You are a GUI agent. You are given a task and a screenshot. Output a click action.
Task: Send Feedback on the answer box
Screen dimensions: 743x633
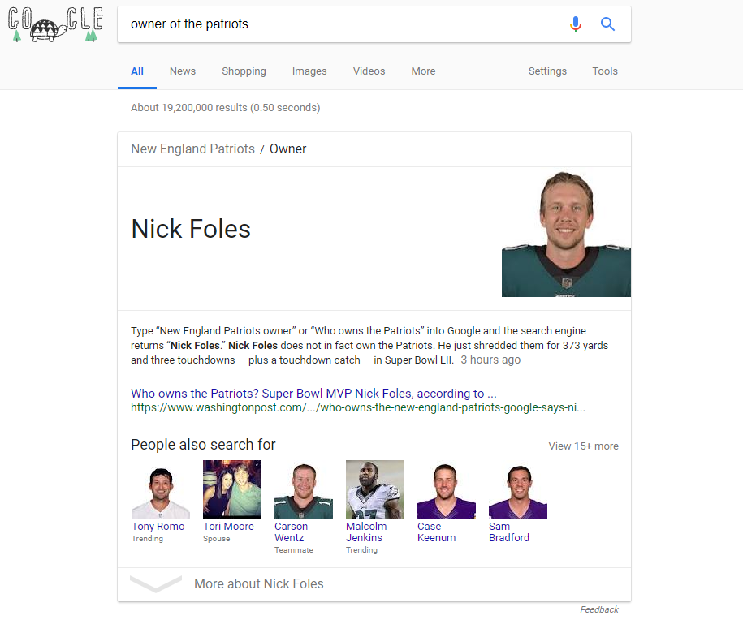coord(598,609)
